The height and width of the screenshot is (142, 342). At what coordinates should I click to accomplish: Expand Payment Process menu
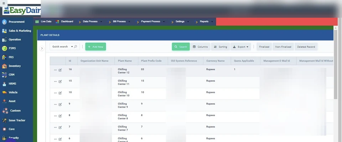click(151, 22)
